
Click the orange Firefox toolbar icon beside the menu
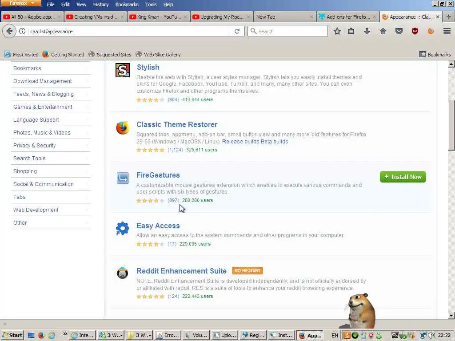click(431, 32)
